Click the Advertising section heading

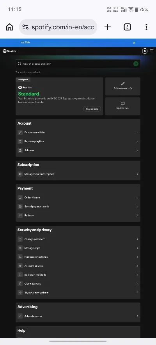(28, 307)
